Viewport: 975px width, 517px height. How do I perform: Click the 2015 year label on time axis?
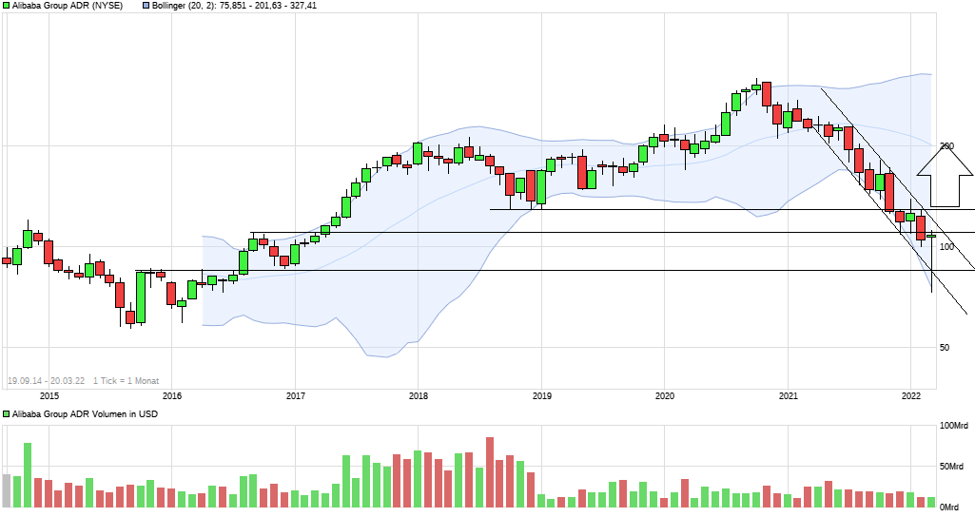tap(49, 394)
